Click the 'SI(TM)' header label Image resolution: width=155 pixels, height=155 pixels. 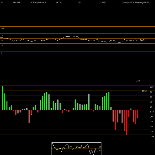[x=59, y=2]
